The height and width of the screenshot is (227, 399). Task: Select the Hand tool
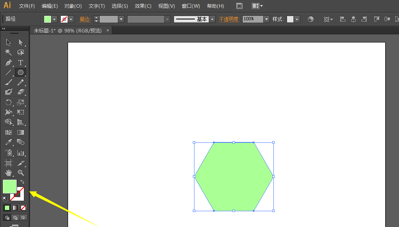(9, 173)
